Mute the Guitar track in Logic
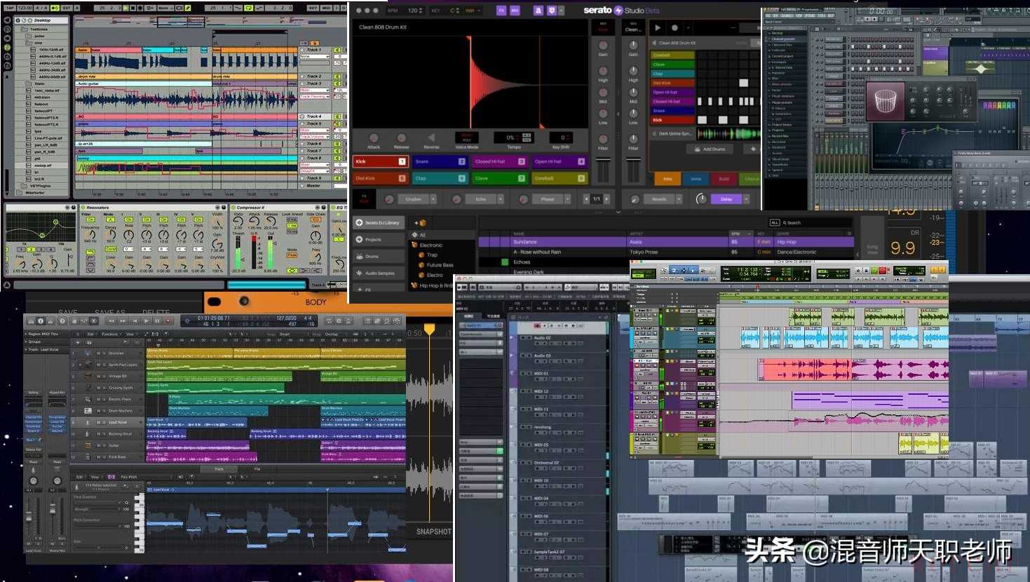The image size is (1030, 582). [97, 445]
